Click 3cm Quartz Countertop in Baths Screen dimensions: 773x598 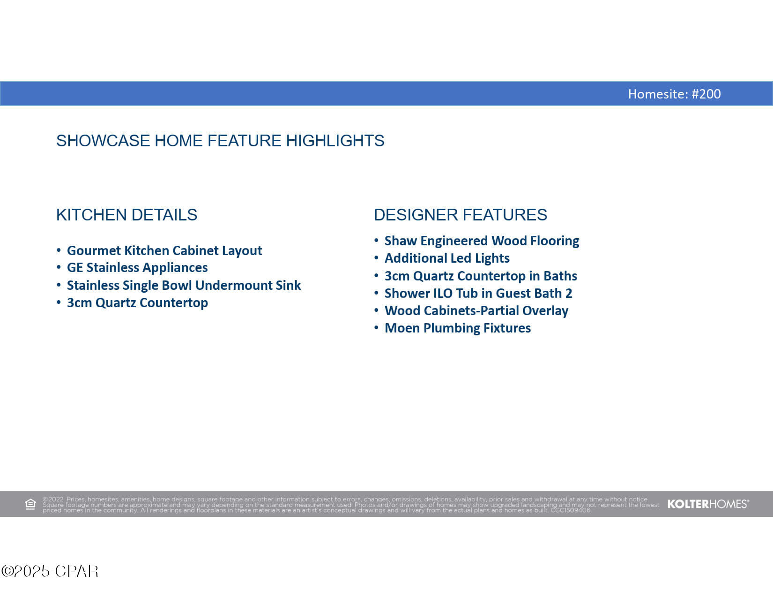[x=481, y=276]
